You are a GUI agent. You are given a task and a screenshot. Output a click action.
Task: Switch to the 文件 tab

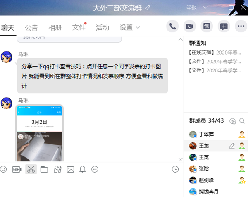tap(79, 28)
